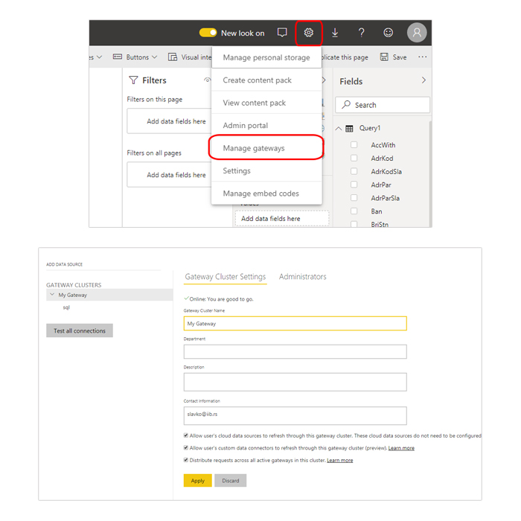The height and width of the screenshot is (521, 521).
Task: Open the more options ellipsis
Action: tap(423, 57)
